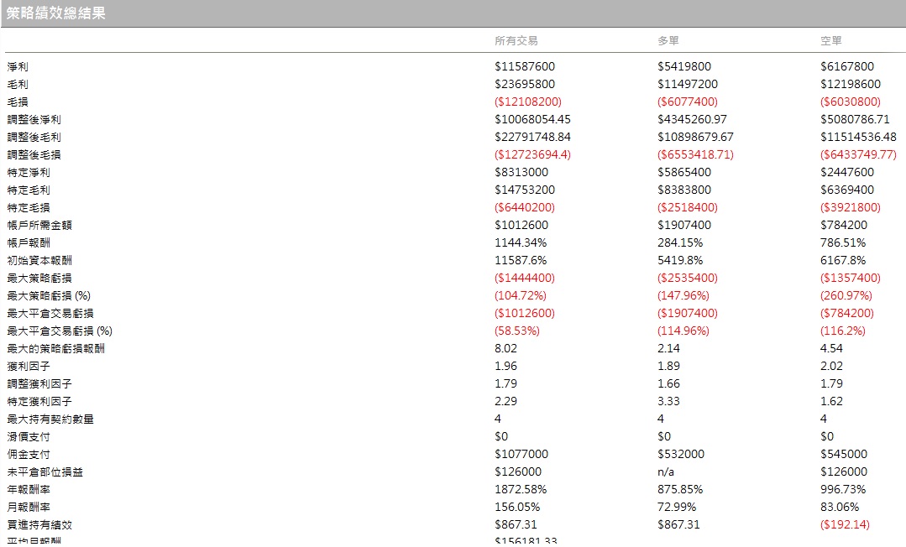The image size is (906, 547).
Task: Click the 調整獲利因子 row label
Action: pos(39,384)
